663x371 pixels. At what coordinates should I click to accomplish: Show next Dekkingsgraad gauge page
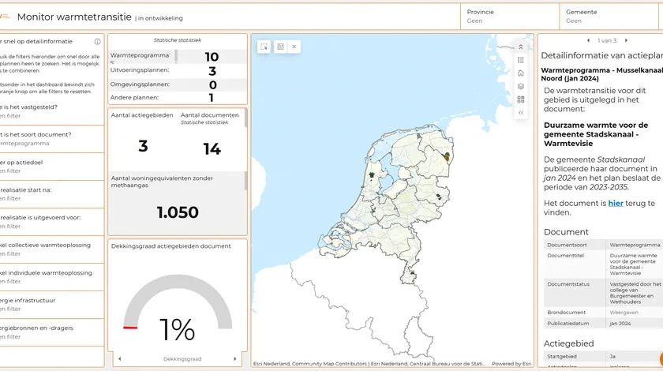click(x=235, y=358)
